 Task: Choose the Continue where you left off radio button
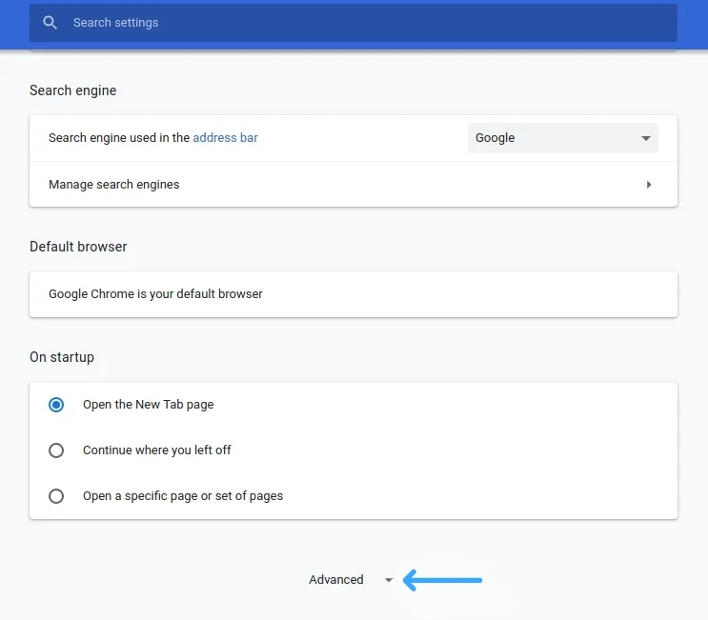tap(56, 450)
